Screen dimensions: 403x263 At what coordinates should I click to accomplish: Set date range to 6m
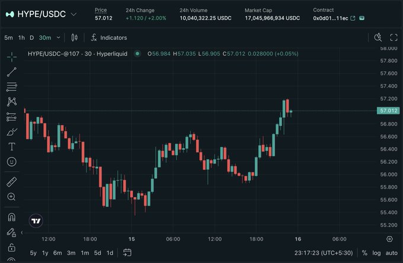point(57,253)
